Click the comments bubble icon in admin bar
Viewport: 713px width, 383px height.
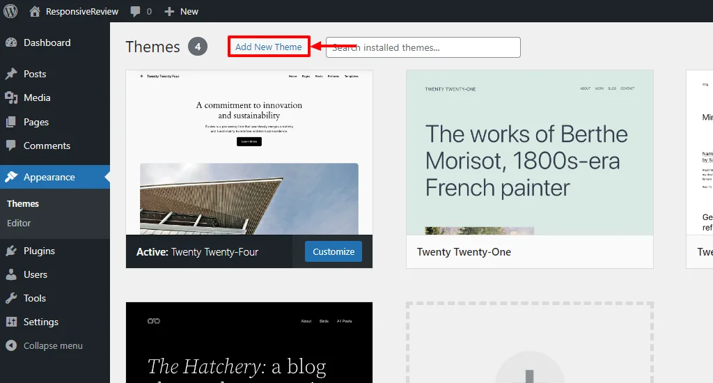click(135, 11)
